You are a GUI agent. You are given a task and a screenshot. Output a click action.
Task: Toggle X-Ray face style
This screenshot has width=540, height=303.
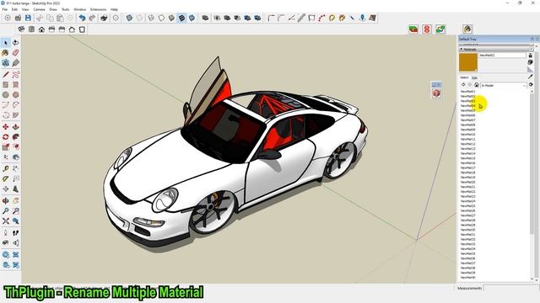click(129, 18)
